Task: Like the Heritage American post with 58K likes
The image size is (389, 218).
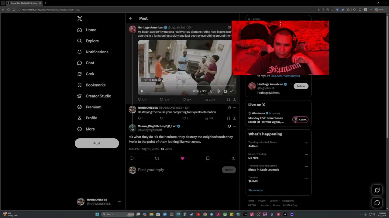Action: [x=184, y=99]
